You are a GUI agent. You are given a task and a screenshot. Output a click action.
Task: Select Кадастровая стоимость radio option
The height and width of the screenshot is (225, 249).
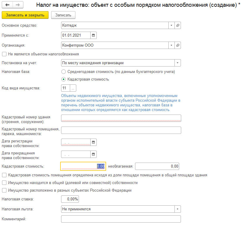63,79
